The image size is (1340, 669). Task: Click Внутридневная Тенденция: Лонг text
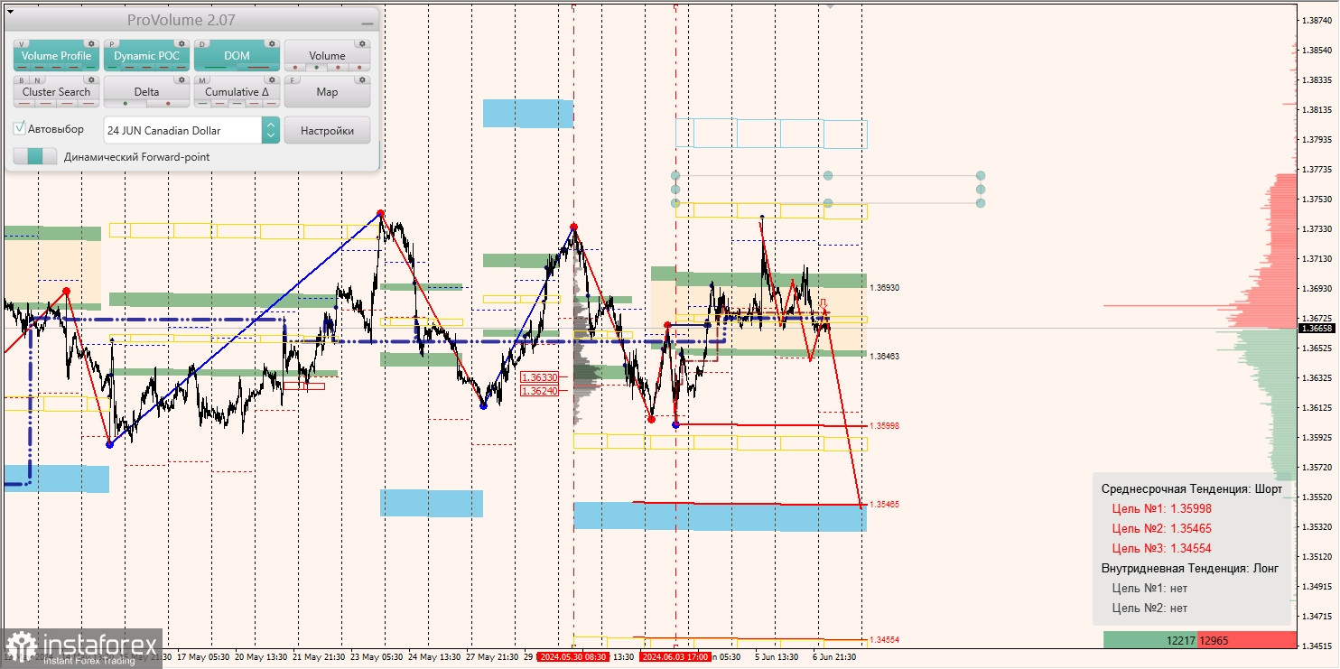point(1190,569)
